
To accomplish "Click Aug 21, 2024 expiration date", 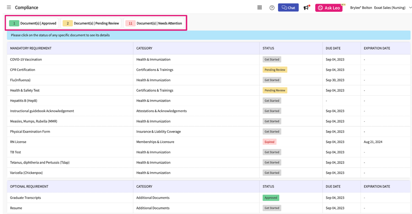I will [x=373, y=142].
